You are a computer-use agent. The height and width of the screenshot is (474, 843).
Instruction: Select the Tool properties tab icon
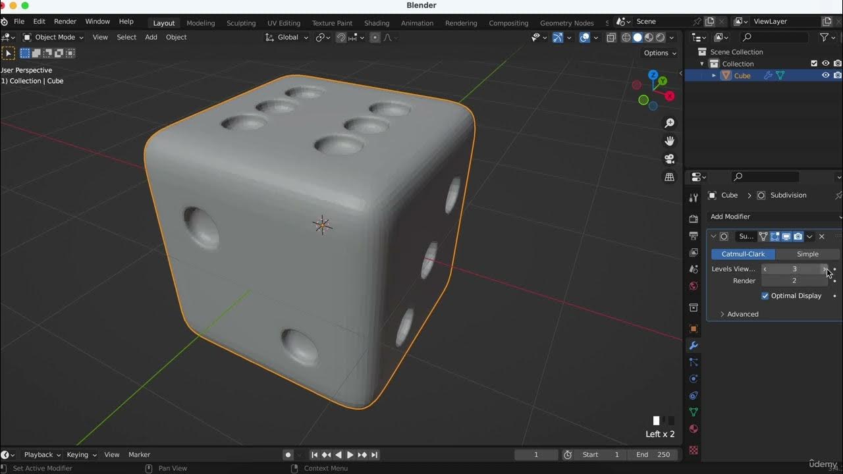pos(693,197)
